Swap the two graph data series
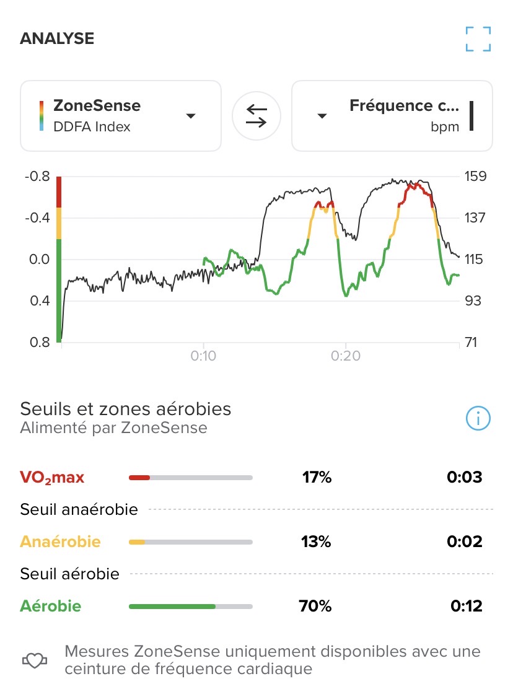The height and width of the screenshot is (684, 513). 256,115
